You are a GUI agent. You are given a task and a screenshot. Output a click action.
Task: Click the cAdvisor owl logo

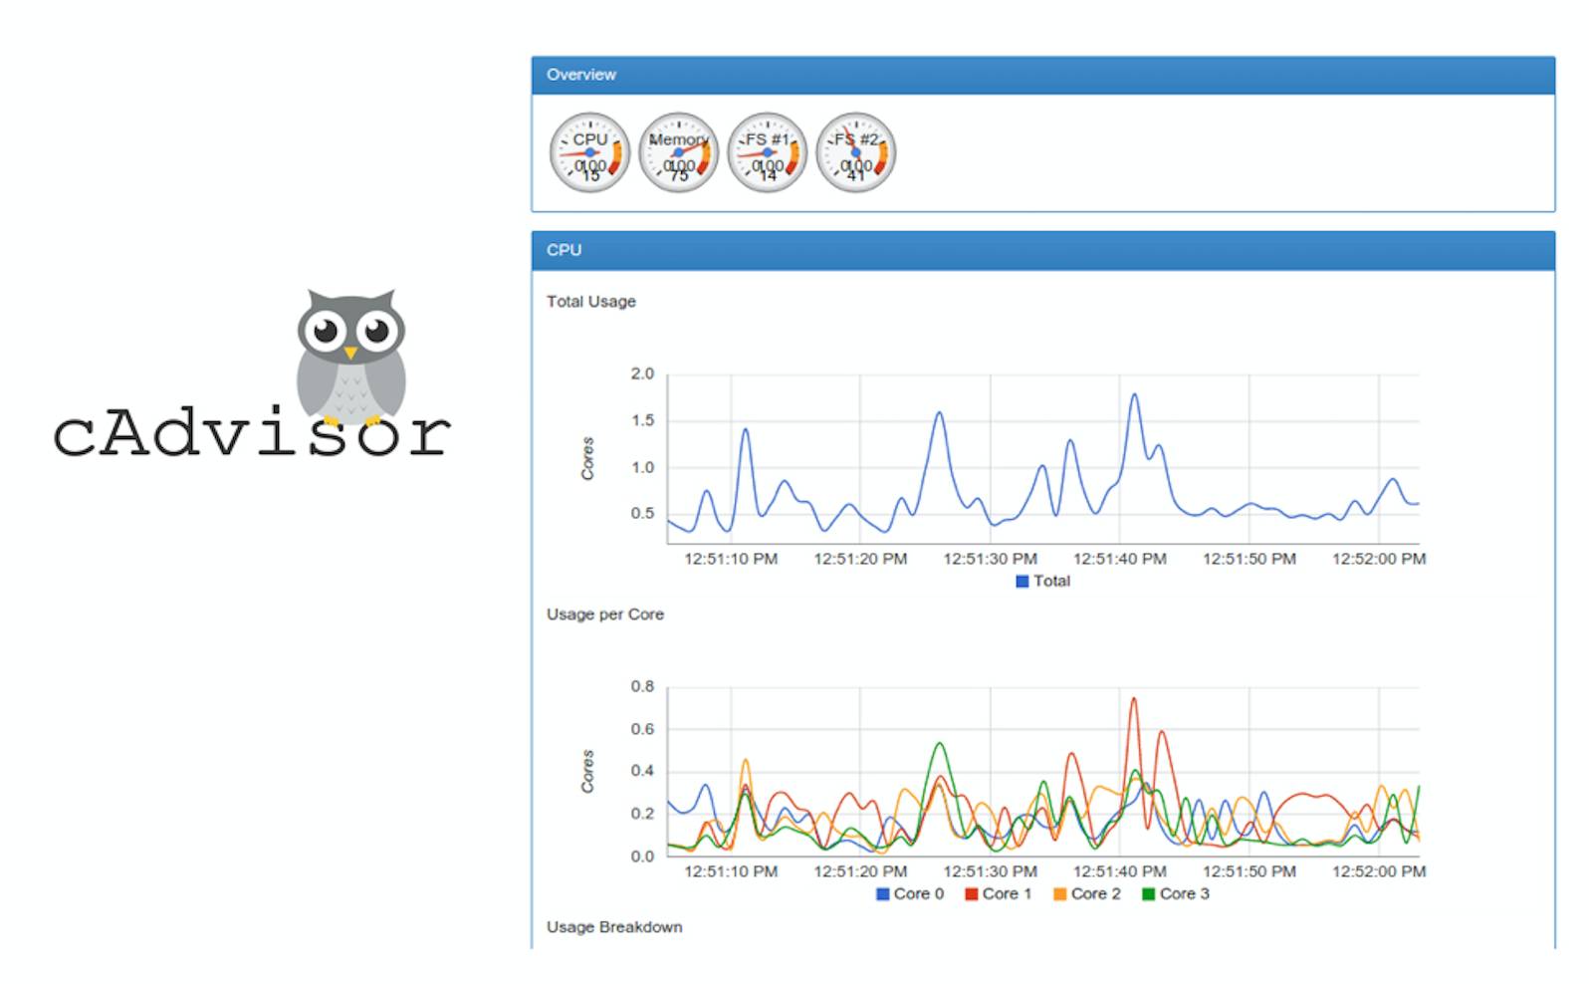click(350, 357)
